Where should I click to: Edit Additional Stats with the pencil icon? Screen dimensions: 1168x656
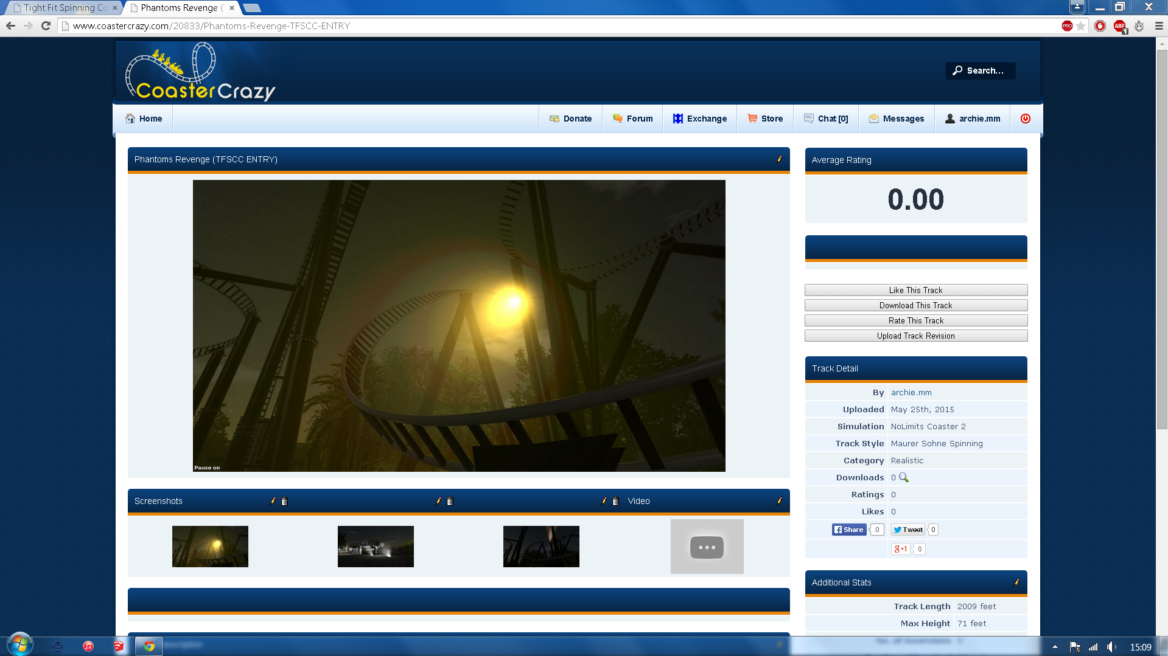pos(1016,582)
